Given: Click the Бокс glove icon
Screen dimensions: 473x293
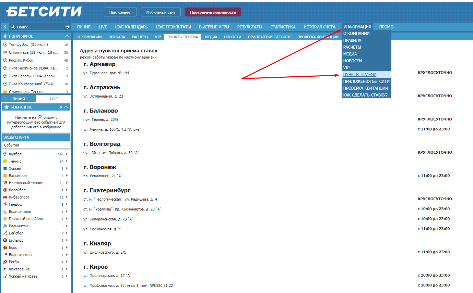Looking at the screenshot, I should click(5, 247).
